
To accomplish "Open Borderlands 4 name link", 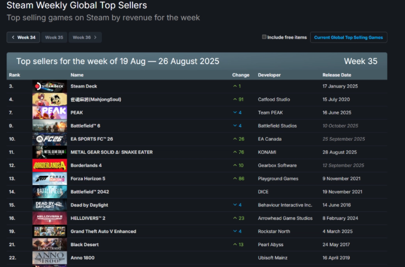I will coord(86,165).
